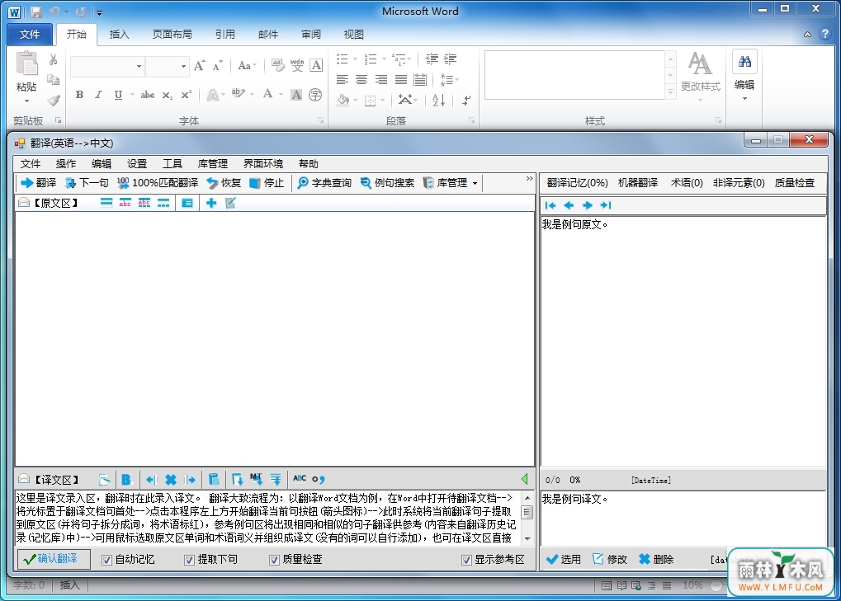Toggle Italic in Word ribbon
This screenshot has width=841, height=601.
click(x=98, y=95)
